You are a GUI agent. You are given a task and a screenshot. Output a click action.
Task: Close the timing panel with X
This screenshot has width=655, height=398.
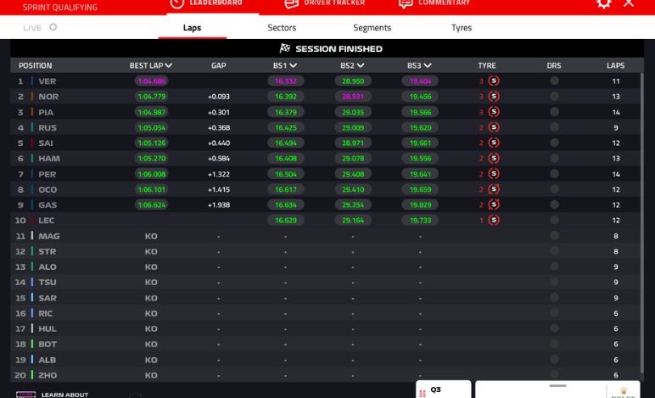tap(629, 3)
